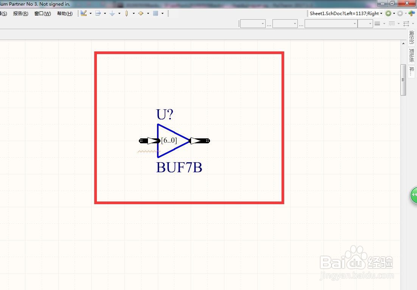This screenshot has width=417, height=290.
Task: Select the digital devices resistor icon
Action: pos(127,13)
